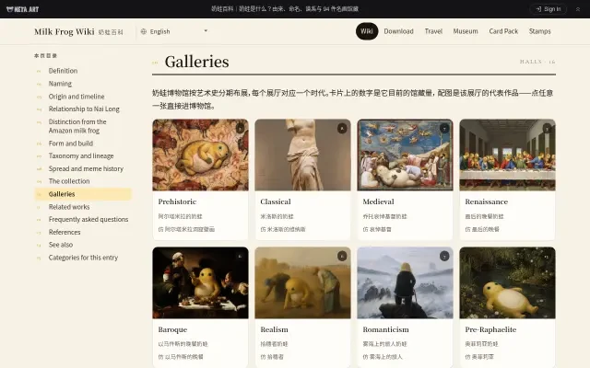Click the HALLS count label
The width and height of the screenshot is (590, 368).
pyautogui.click(x=537, y=62)
